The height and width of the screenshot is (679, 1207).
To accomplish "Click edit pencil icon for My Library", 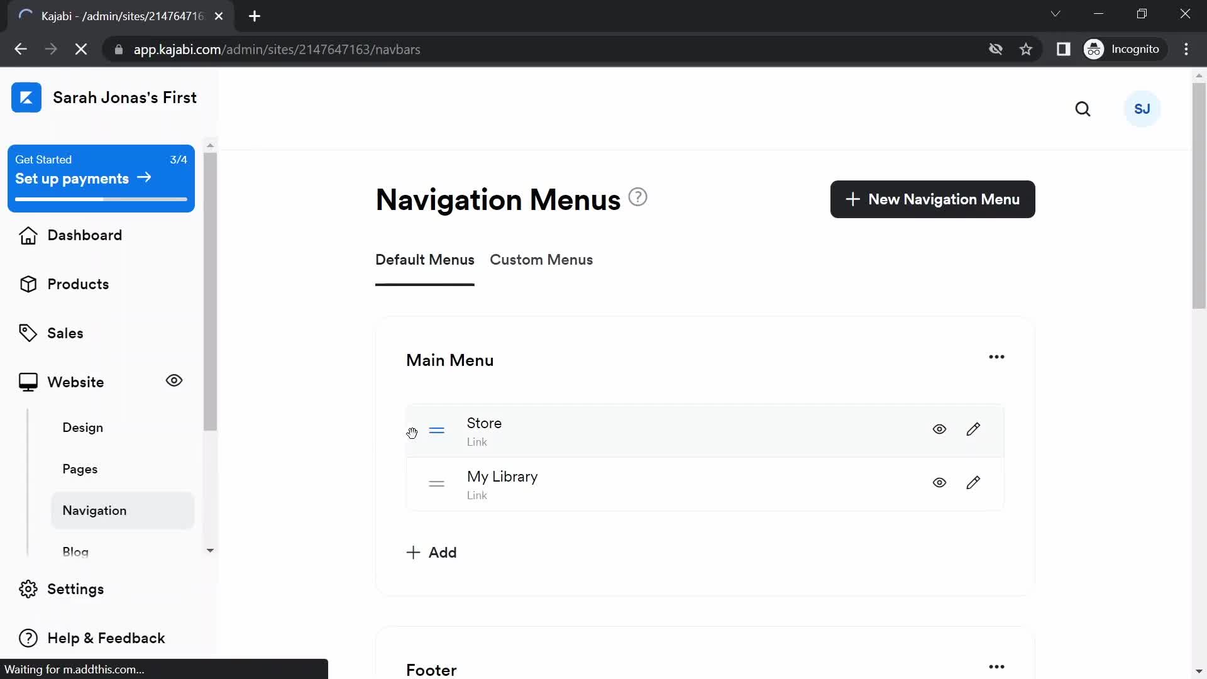I will pos(973,482).
